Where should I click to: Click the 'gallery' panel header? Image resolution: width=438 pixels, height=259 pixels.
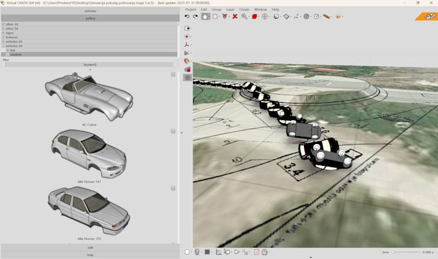click(90, 19)
